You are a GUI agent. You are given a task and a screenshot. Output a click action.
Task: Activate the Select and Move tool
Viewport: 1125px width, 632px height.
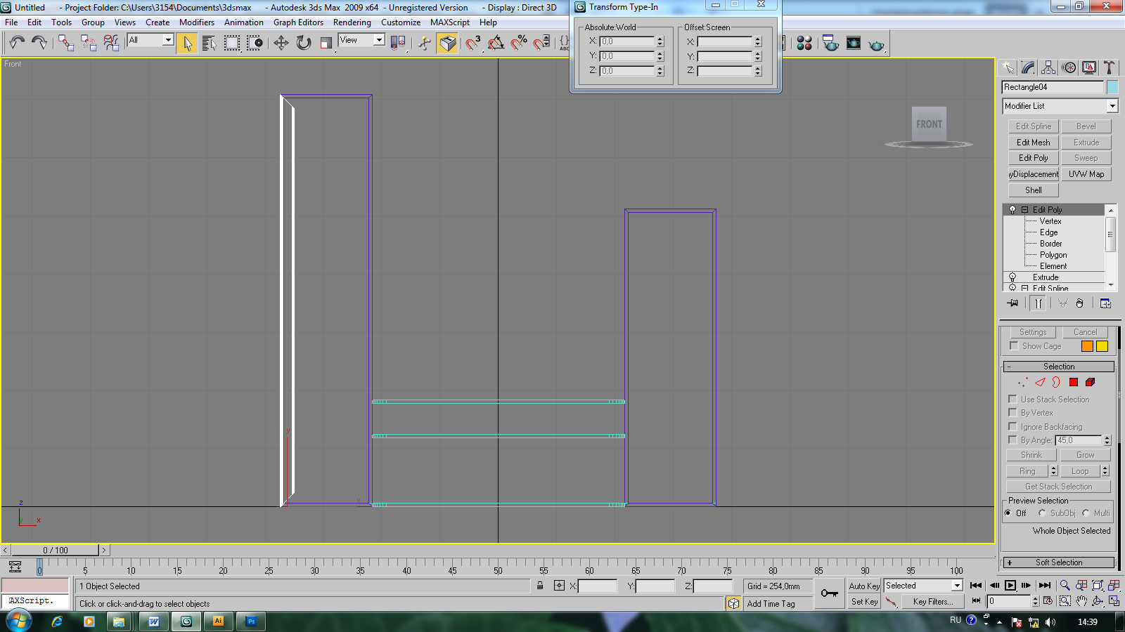[281, 43]
